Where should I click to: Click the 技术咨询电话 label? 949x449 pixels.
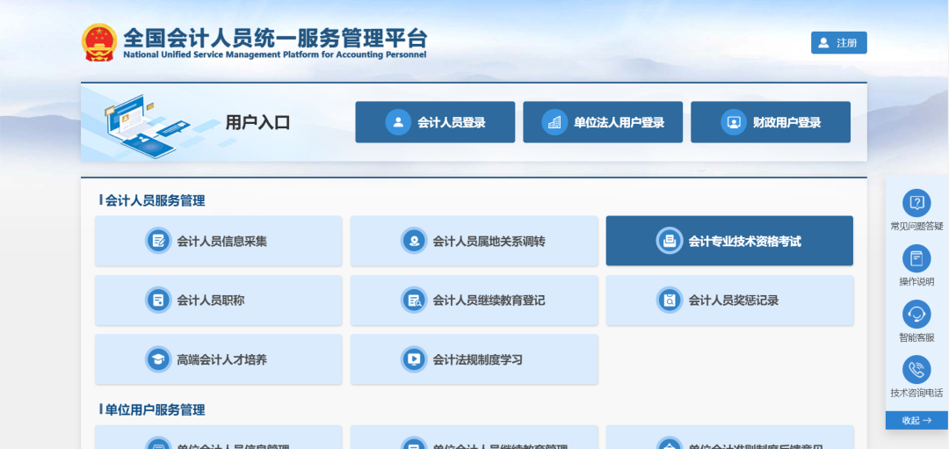[x=916, y=394]
